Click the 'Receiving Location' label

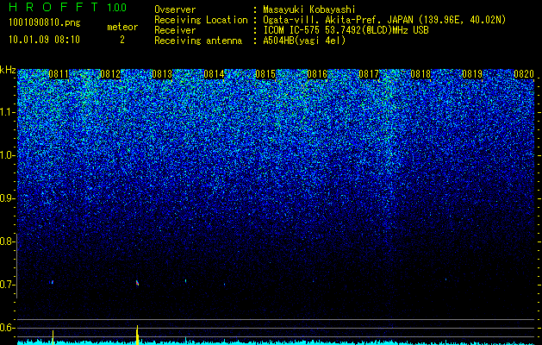(x=201, y=20)
